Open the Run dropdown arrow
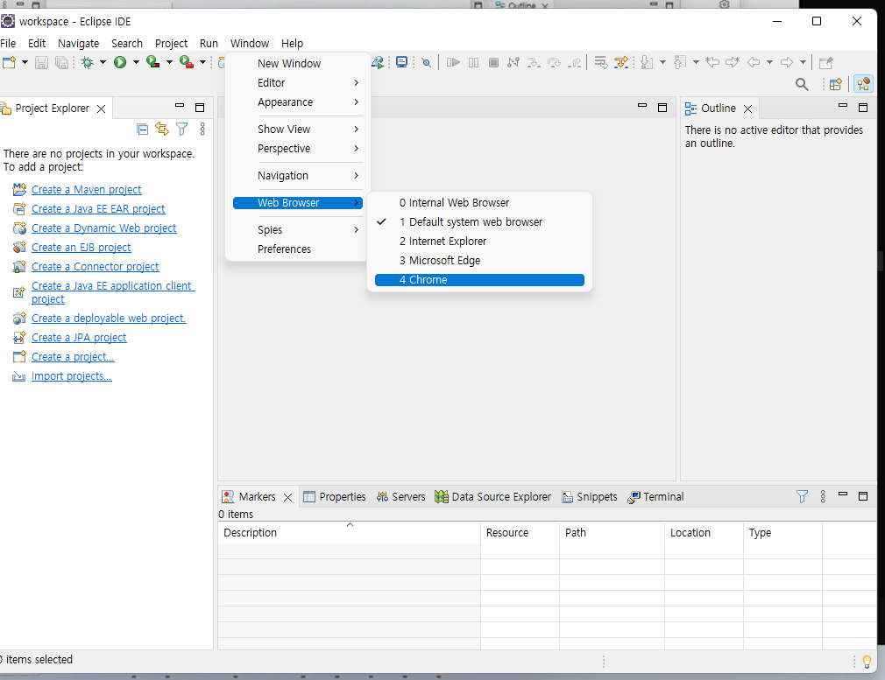The height and width of the screenshot is (680, 885). [136, 63]
